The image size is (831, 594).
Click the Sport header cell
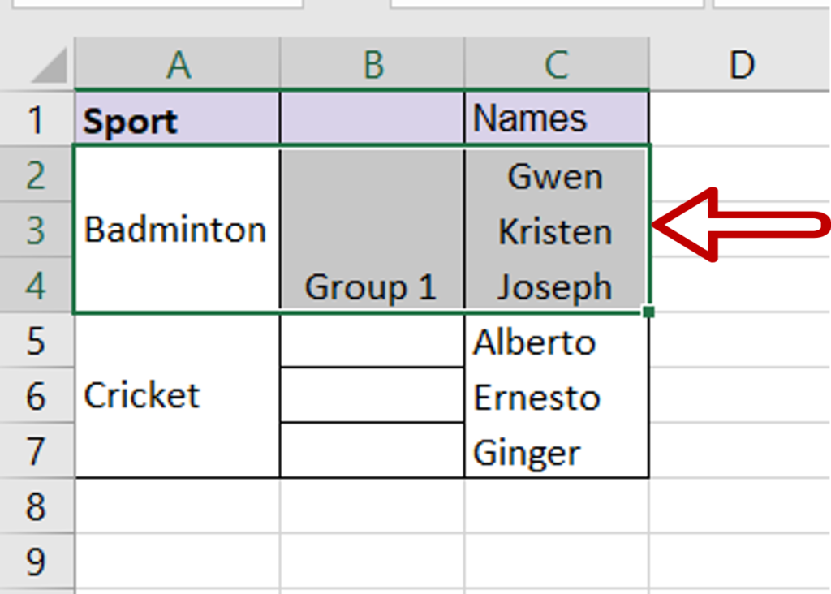176,118
